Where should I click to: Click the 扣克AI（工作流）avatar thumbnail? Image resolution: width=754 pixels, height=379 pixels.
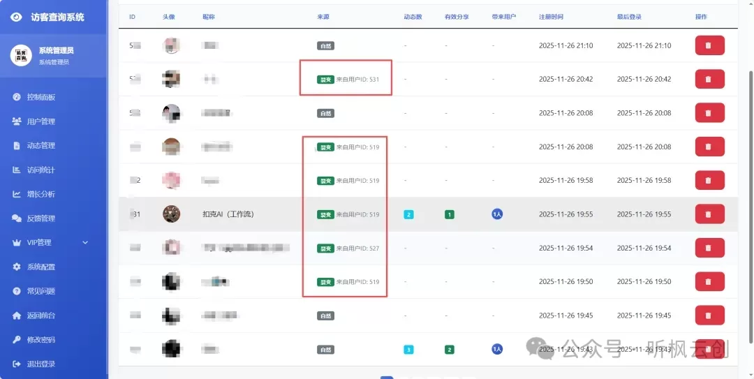(171, 214)
